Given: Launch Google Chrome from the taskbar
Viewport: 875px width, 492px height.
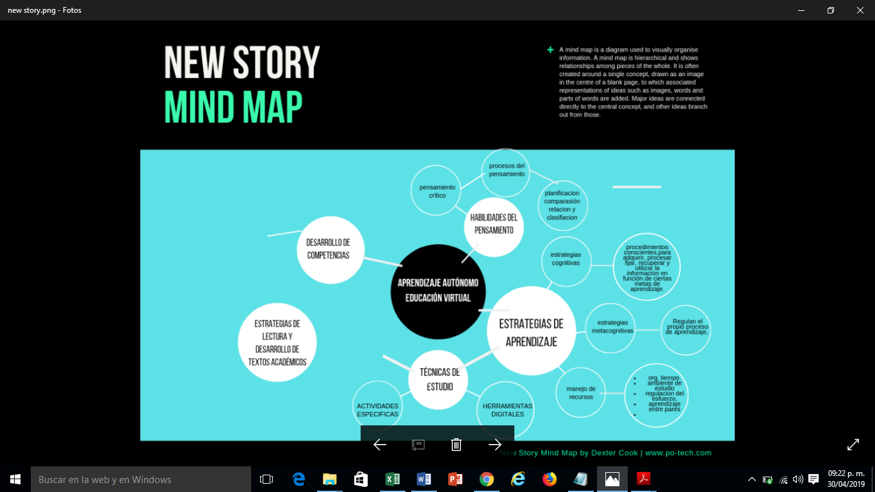Looking at the screenshot, I should 487,479.
